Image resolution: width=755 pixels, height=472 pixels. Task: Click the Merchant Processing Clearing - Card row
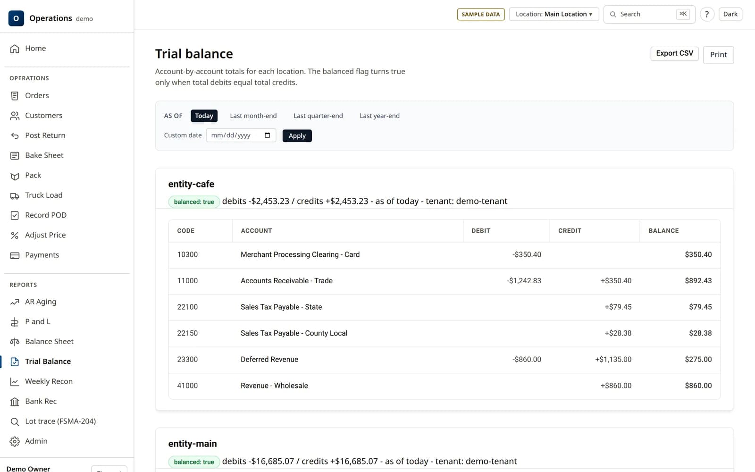pos(444,255)
